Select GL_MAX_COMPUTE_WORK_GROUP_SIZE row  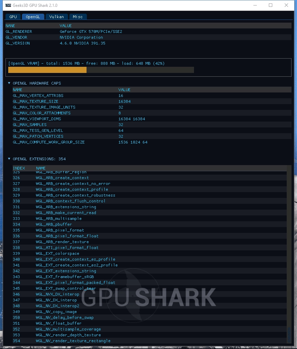pyautogui.click(x=152, y=142)
